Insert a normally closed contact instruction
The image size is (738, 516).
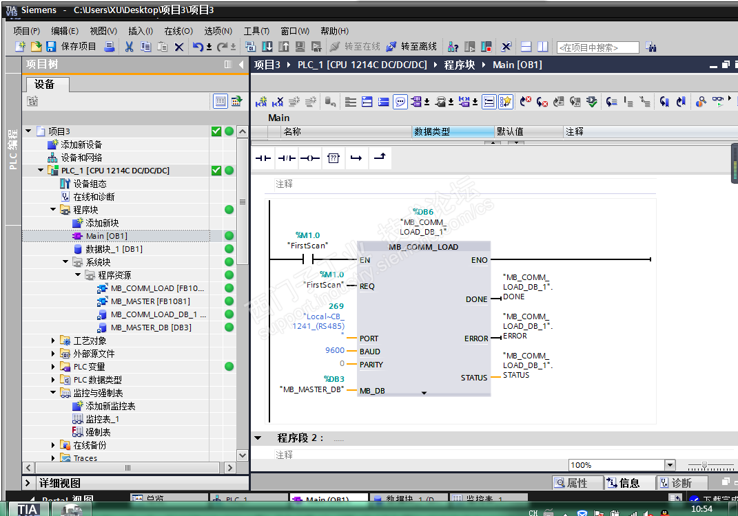tap(287, 158)
